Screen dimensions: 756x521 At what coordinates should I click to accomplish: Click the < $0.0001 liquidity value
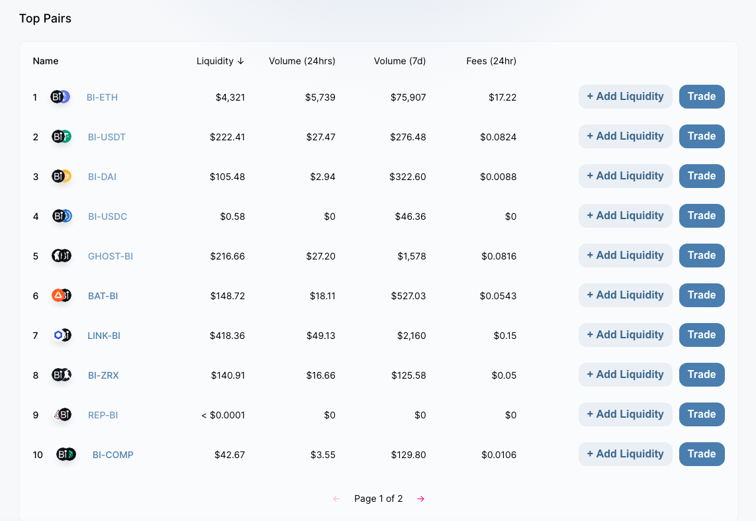point(222,415)
